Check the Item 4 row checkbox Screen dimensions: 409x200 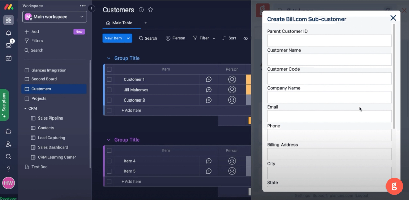tap(109, 161)
